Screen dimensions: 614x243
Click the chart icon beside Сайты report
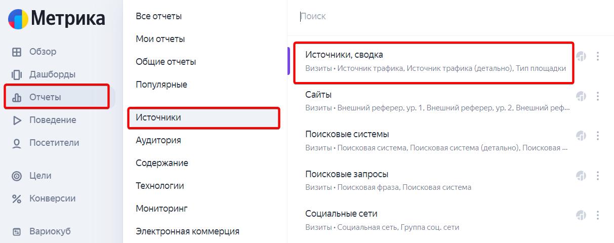point(581,96)
